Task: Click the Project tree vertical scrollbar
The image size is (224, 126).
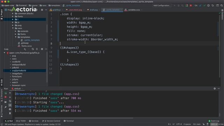Action: tap(47, 29)
